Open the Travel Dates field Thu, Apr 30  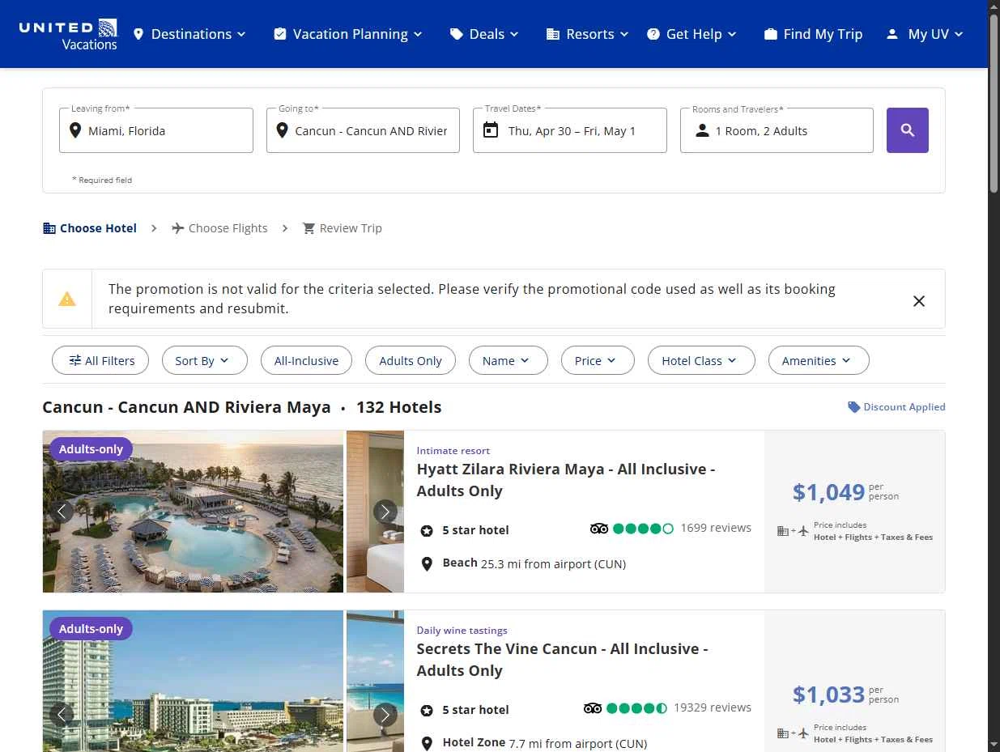click(x=570, y=130)
